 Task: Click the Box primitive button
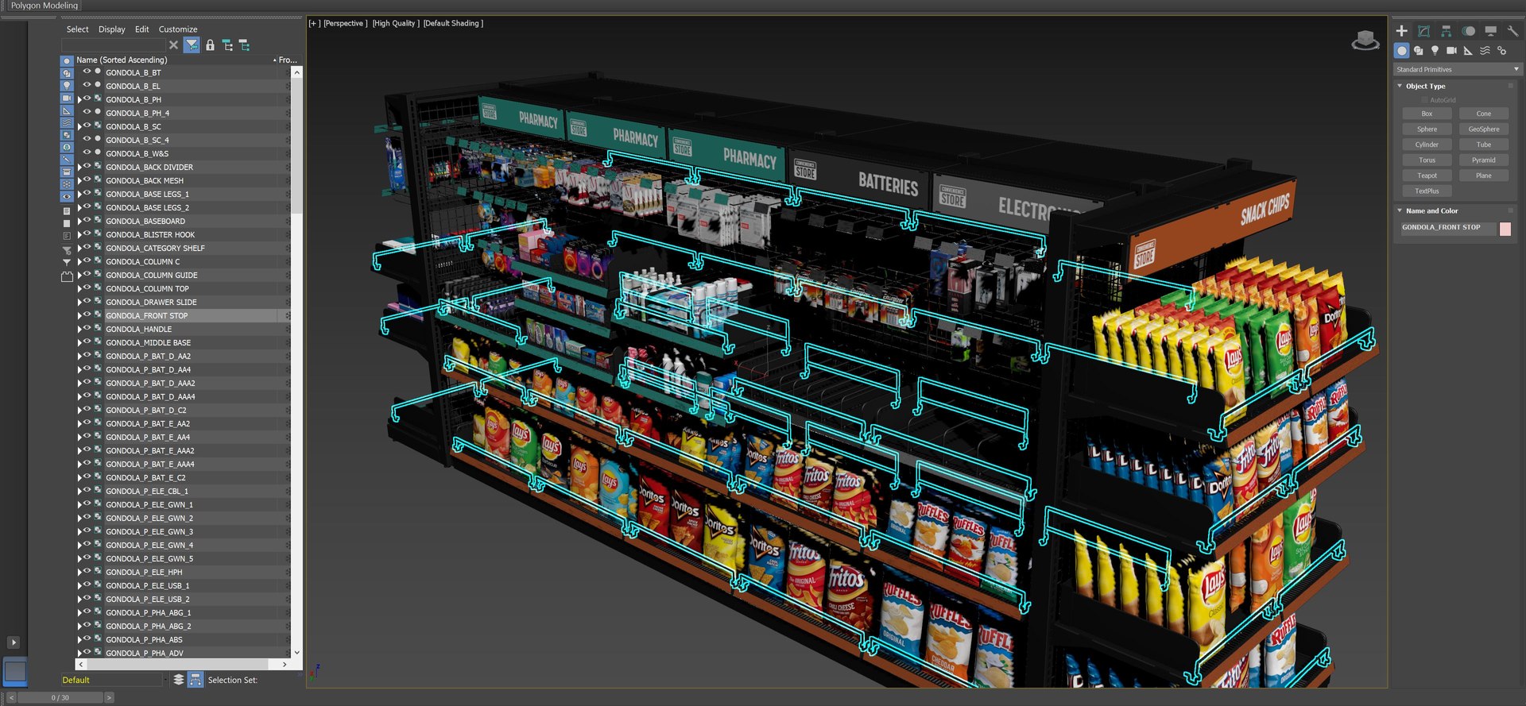pos(1427,114)
